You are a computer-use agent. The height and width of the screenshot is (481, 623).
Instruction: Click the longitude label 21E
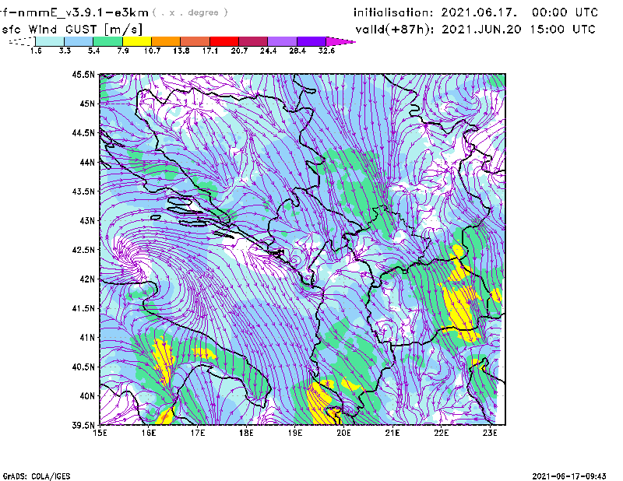pyautogui.click(x=392, y=433)
